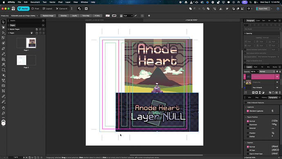Image resolution: width=282 pixels, height=159 pixels.
Task: Open the blend mode Normal dropdown
Action: click(267, 72)
